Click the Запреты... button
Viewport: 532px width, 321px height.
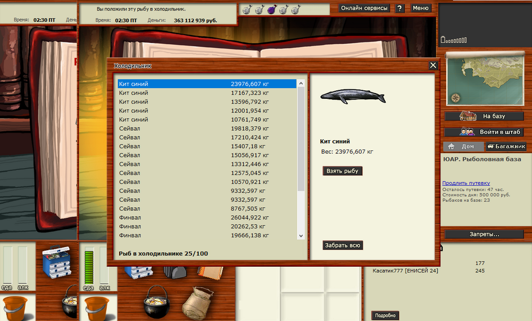[x=484, y=234]
